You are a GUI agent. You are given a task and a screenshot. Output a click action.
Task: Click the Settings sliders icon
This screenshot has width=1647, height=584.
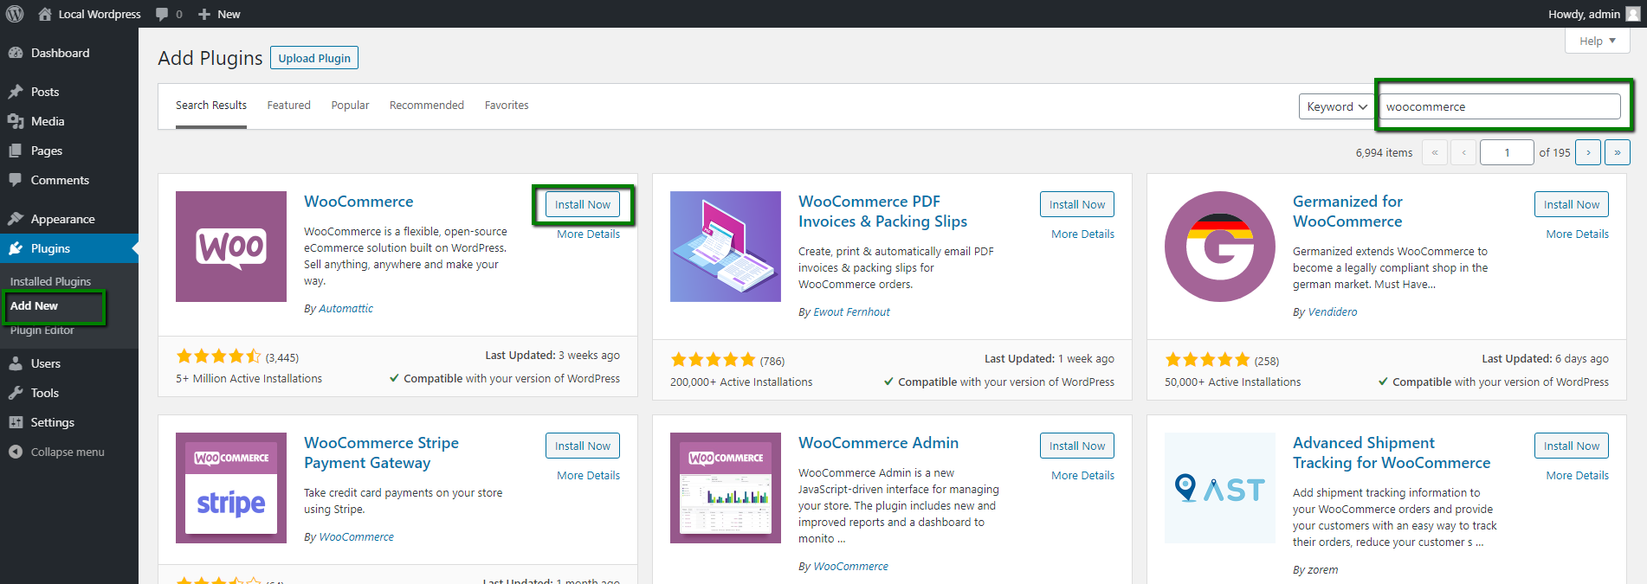point(16,422)
